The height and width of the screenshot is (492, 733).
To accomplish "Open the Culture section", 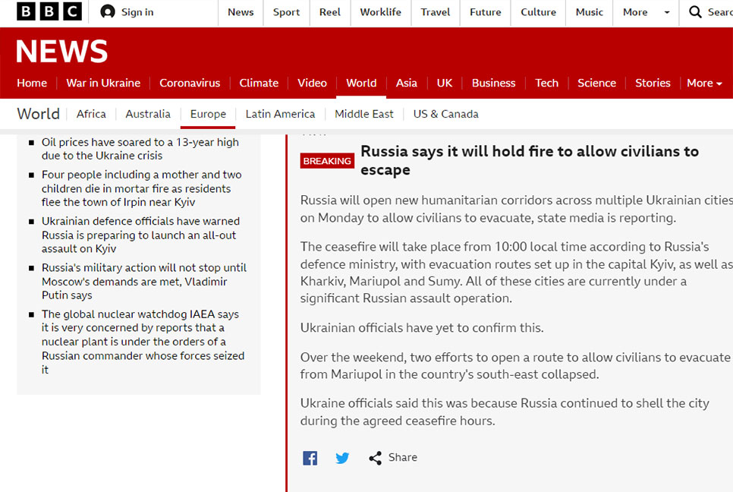I will (x=539, y=12).
